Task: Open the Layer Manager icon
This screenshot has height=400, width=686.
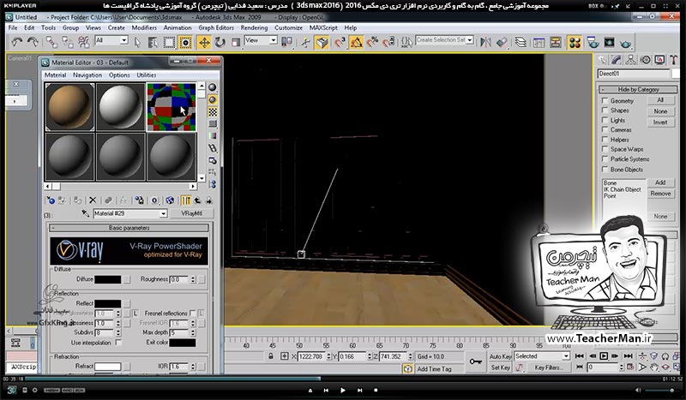Action: point(521,43)
